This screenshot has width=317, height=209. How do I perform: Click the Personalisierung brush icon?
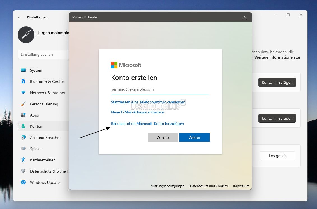23,104
